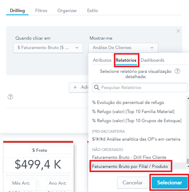Click the help icon next to report selection text
The height and width of the screenshot is (192, 189).
(177, 71)
